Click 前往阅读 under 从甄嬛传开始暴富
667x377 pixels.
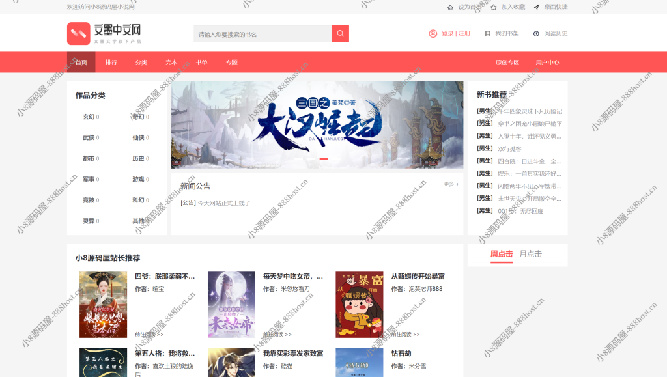click(x=405, y=335)
